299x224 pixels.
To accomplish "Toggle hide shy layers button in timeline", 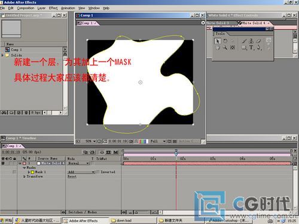I will pyautogui.click(x=102, y=152).
